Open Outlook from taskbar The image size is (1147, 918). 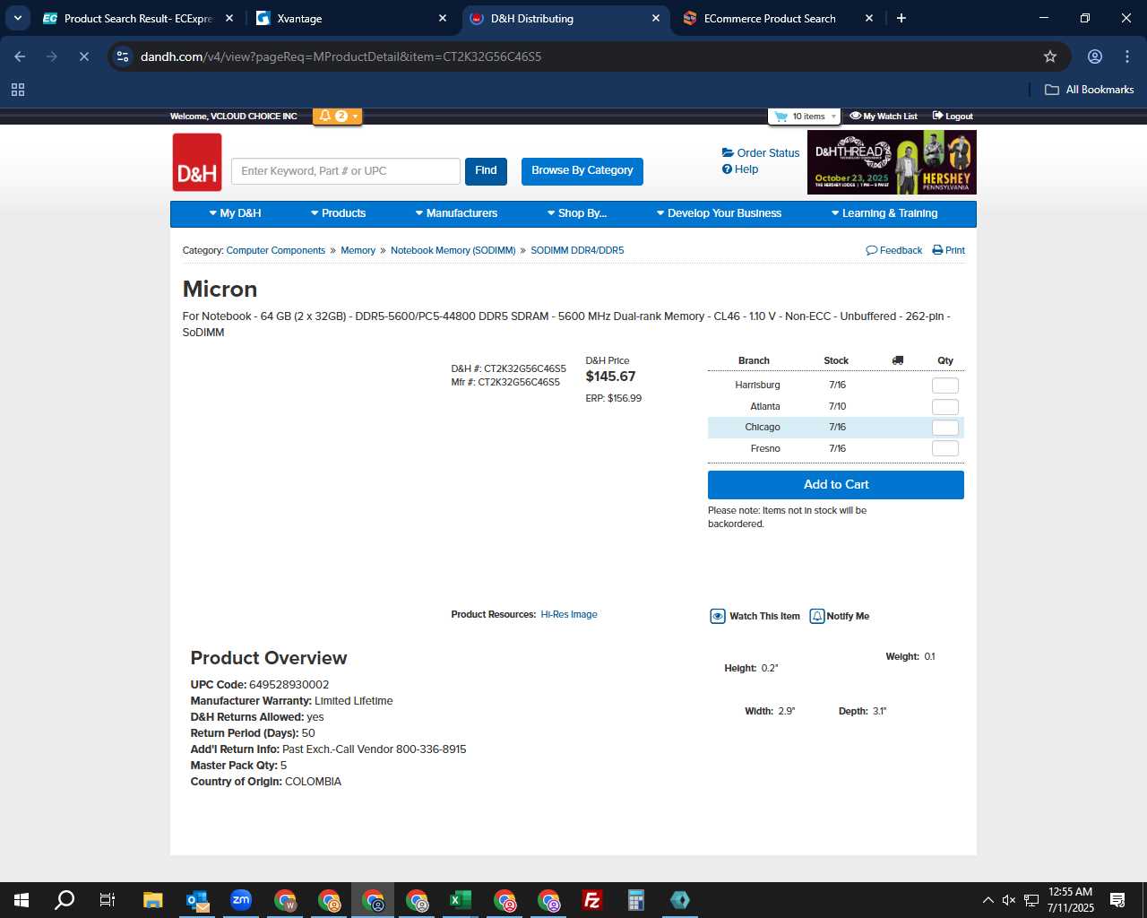(x=197, y=900)
